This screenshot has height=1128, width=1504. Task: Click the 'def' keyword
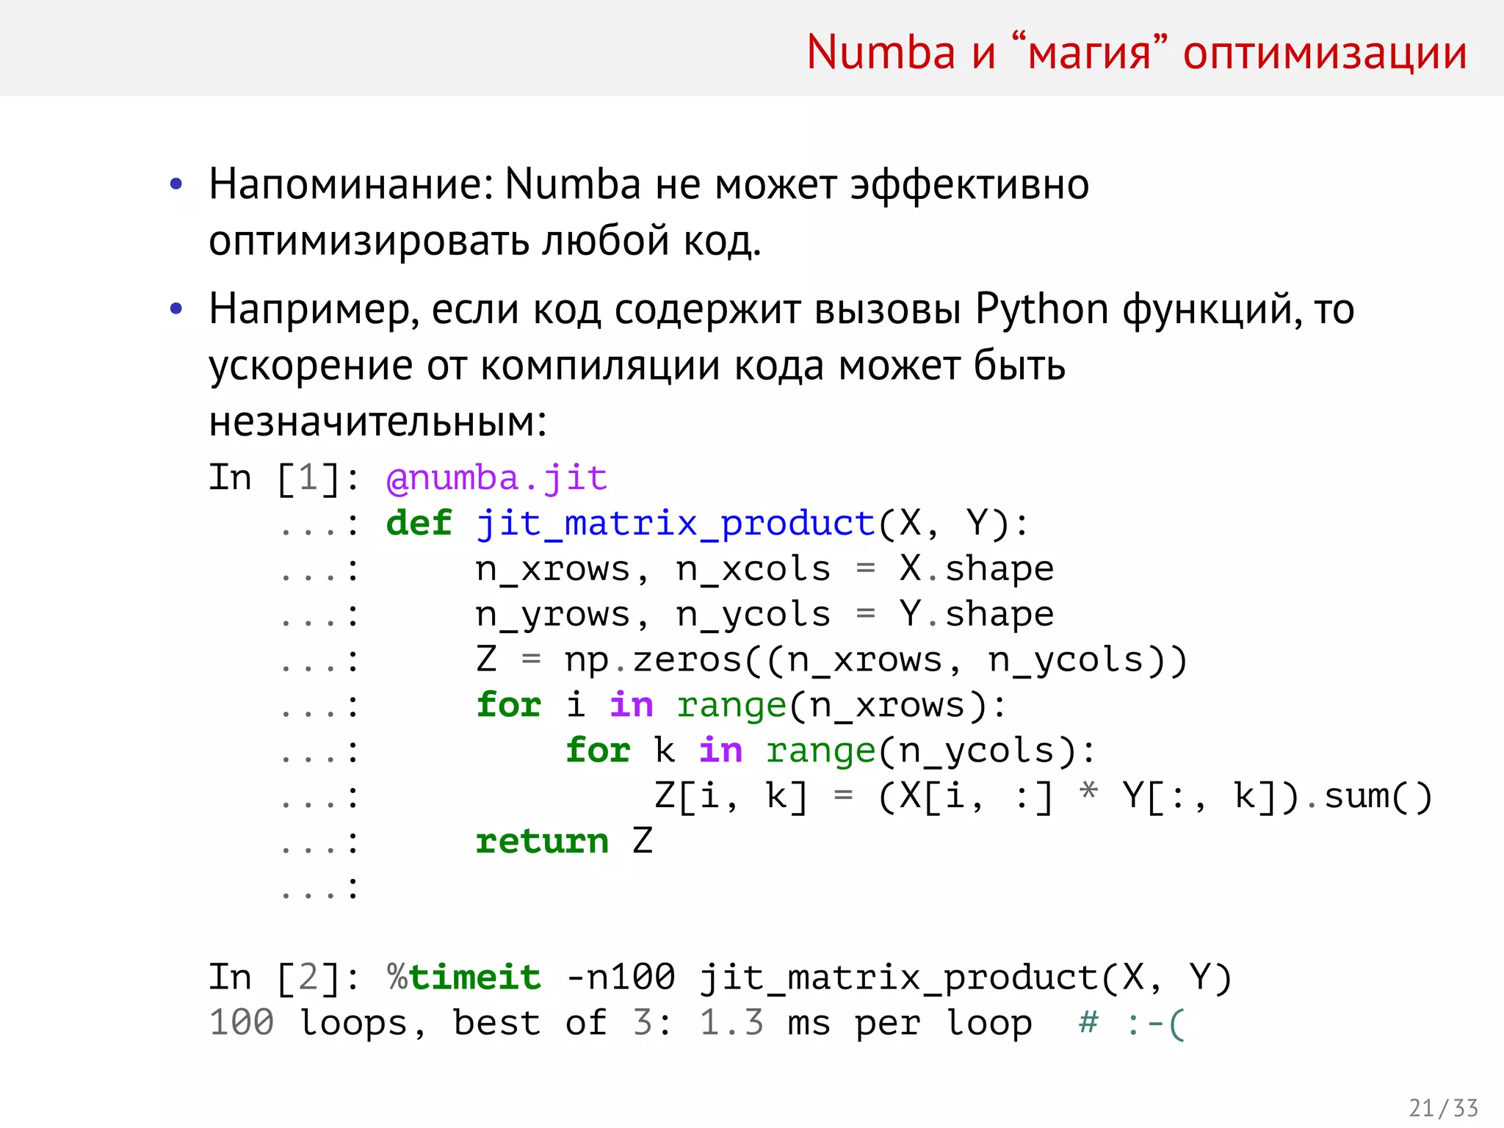[x=419, y=524]
